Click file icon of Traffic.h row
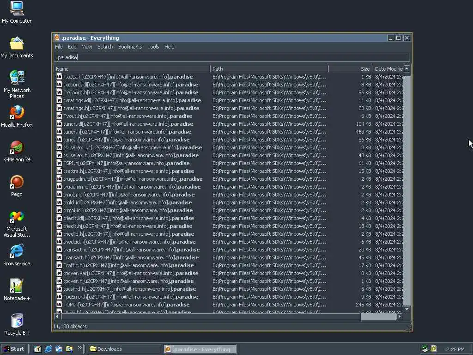 60,265
